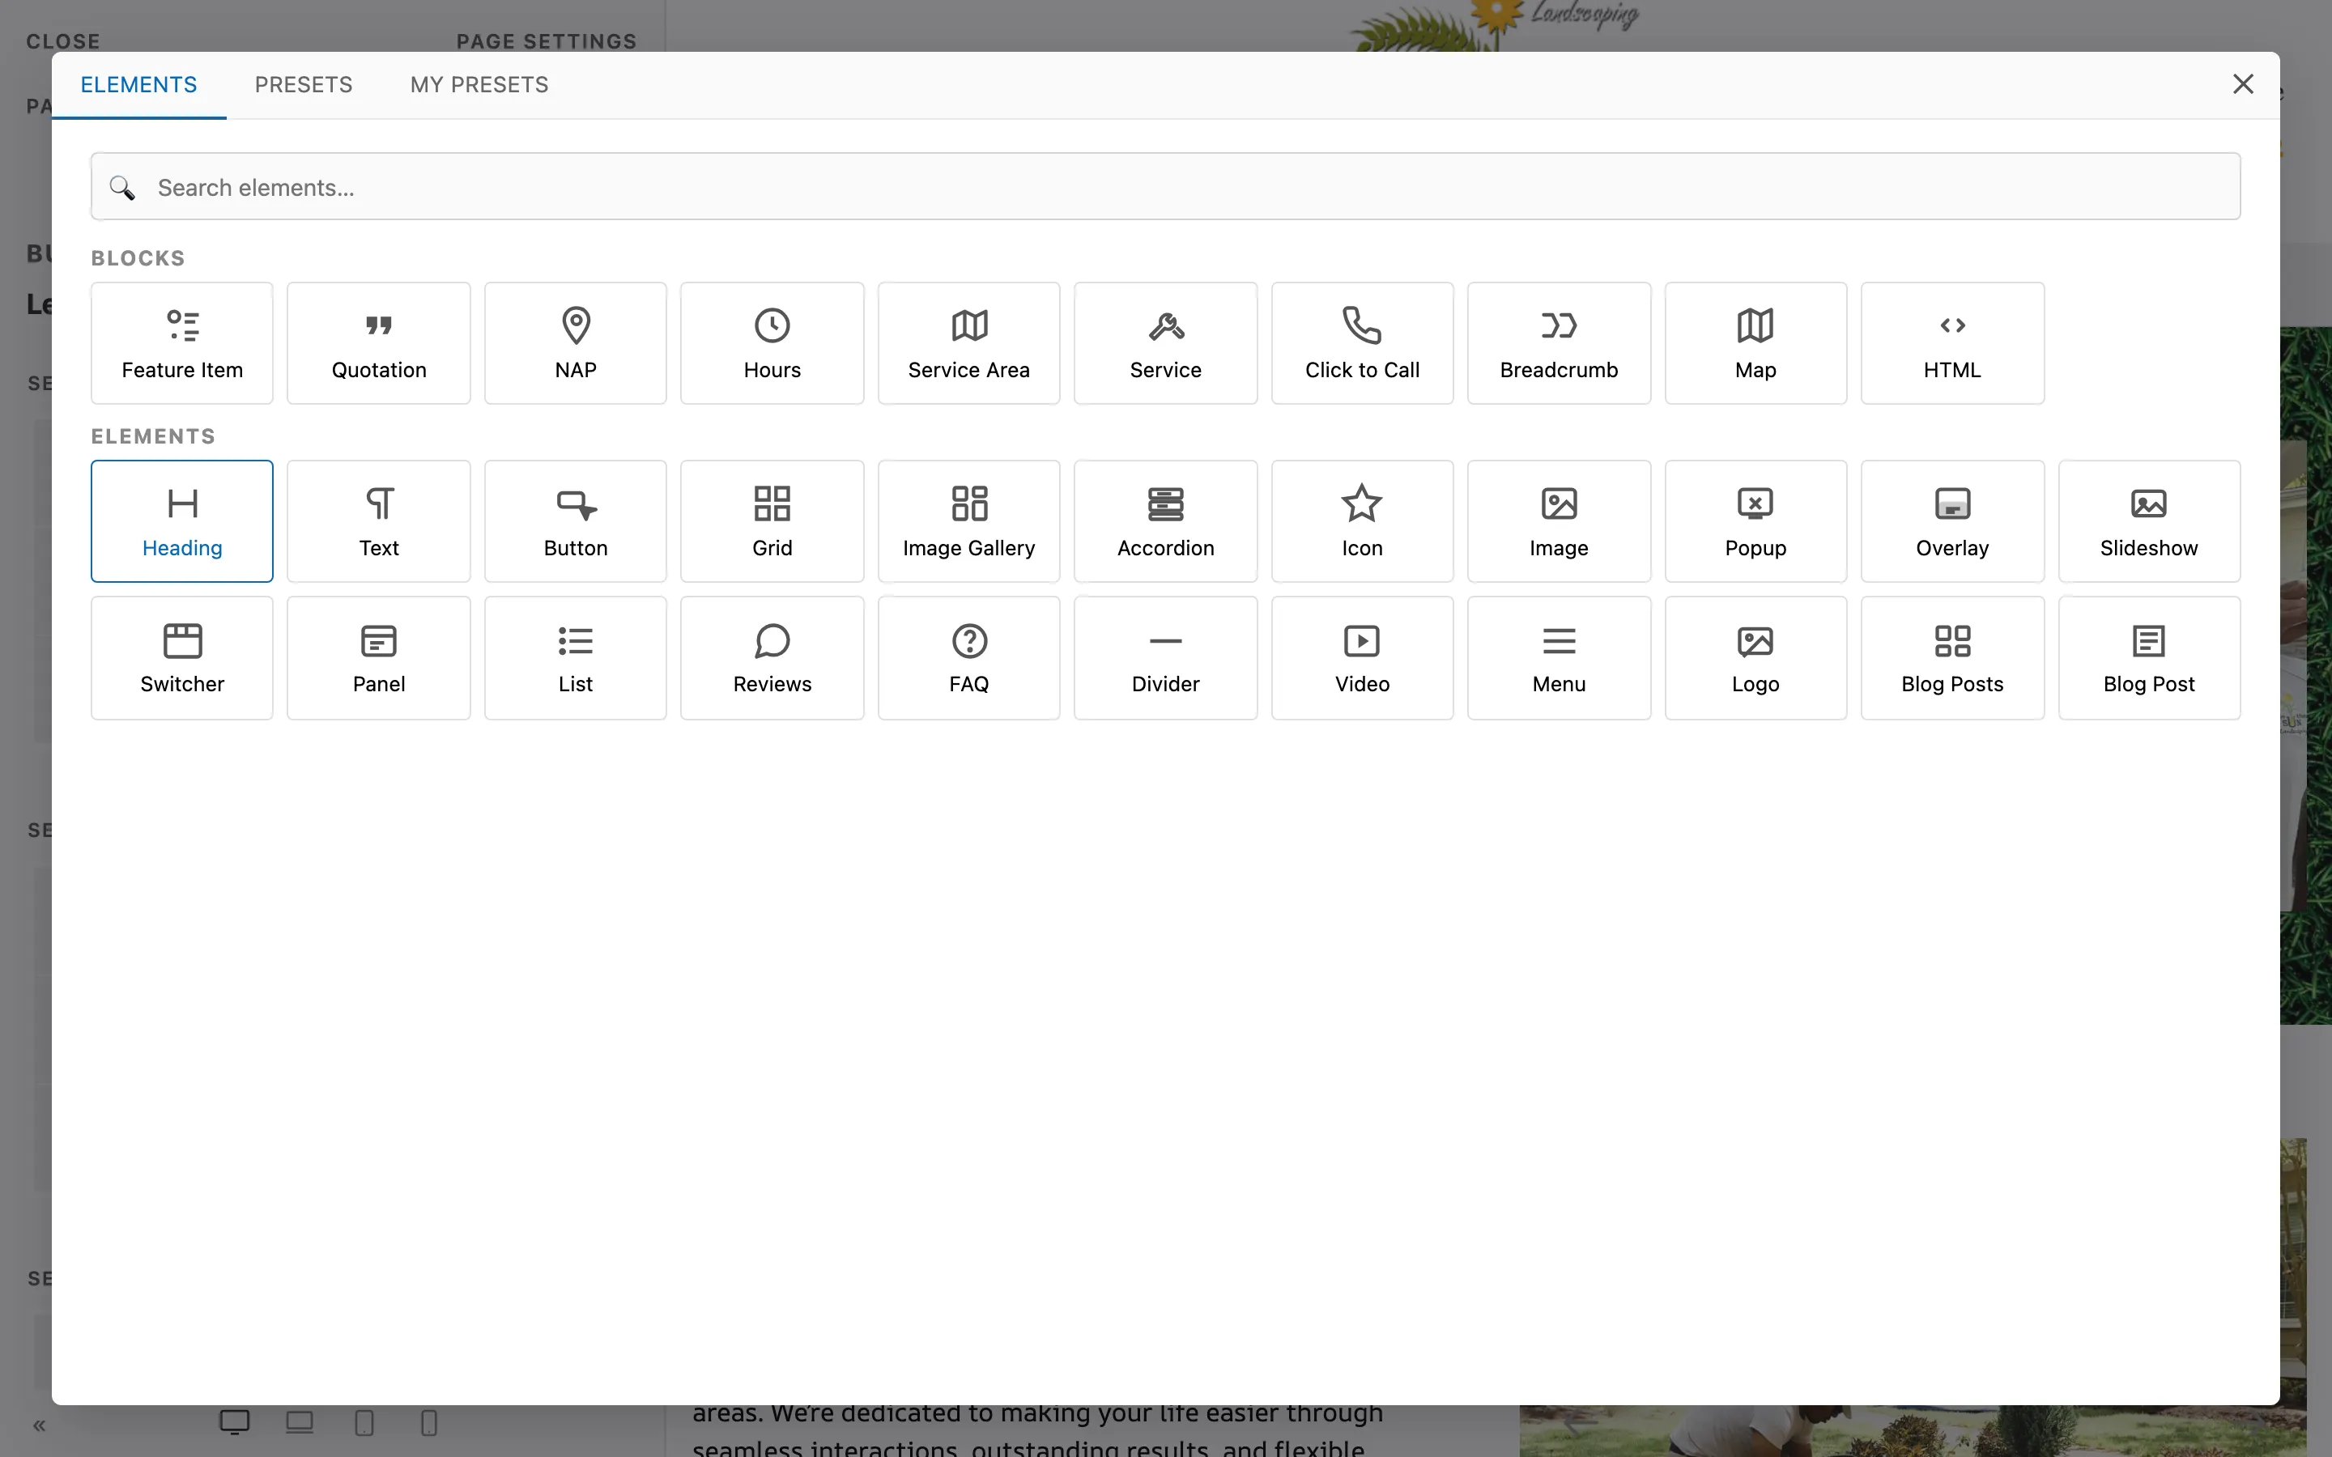This screenshot has width=2332, height=1457.
Task: Open the My Presets tab
Action: tap(479, 85)
